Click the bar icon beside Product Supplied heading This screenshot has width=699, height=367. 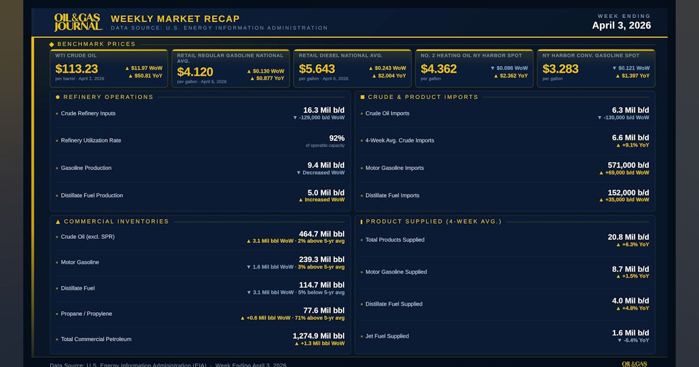coord(361,222)
